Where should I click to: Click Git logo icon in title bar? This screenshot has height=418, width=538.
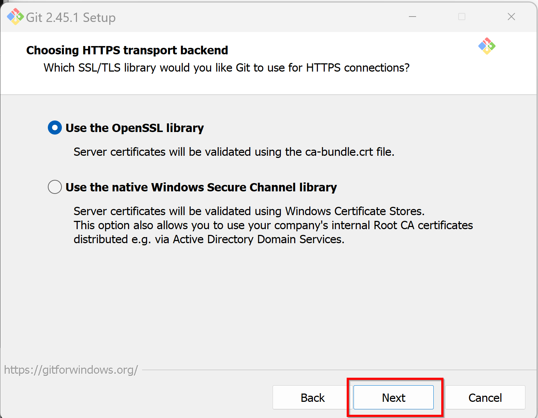pos(15,17)
